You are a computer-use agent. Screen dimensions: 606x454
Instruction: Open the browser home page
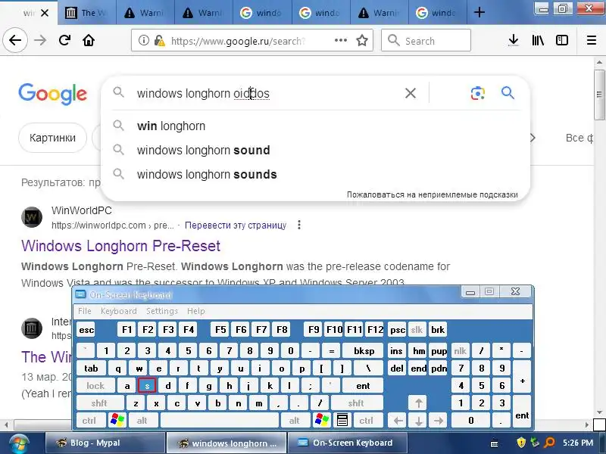[x=89, y=40]
